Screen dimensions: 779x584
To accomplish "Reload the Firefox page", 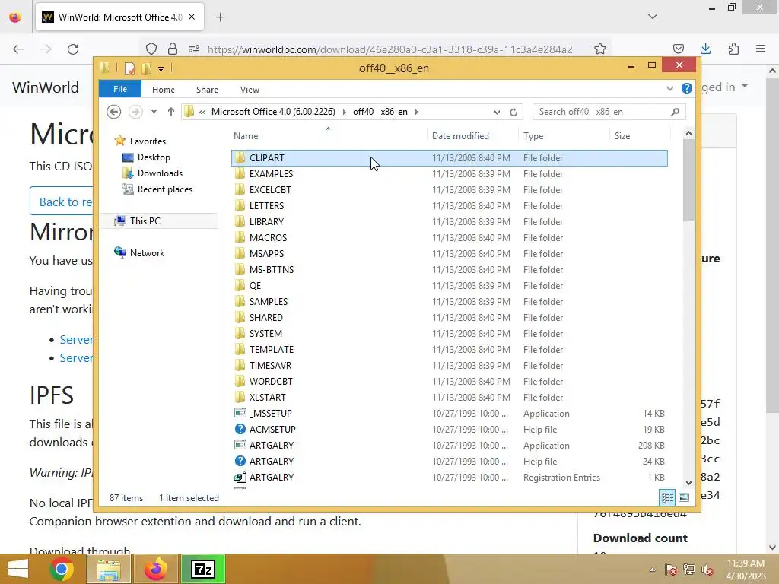I will (73, 49).
